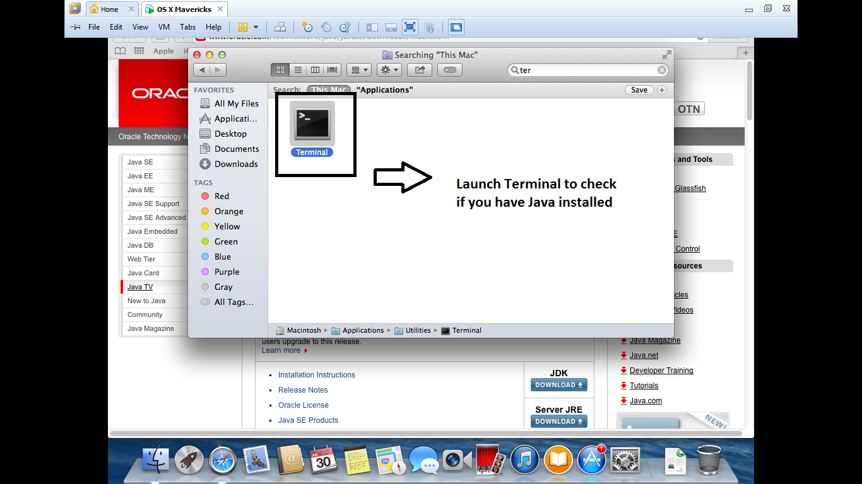This screenshot has width=862, height=484.
Task: Open the VMware Tabs menu
Action: coord(187,27)
